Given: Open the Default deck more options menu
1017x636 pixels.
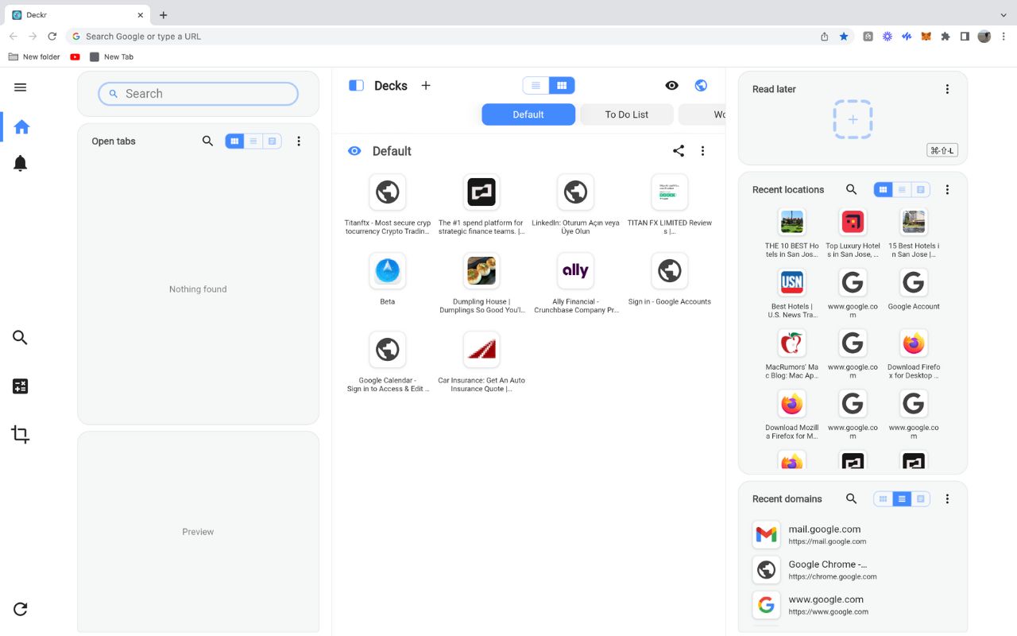Looking at the screenshot, I should coord(702,151).
